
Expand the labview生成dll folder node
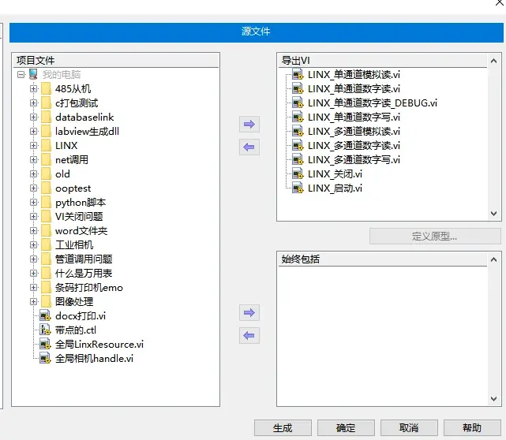[34, 131]
